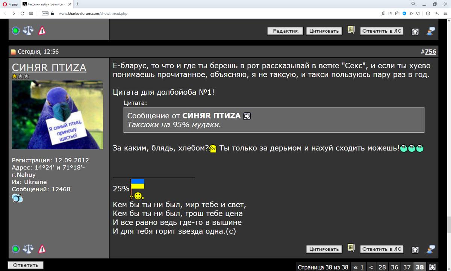Click post #756 Ответить в ЛС button
Image resolution: width=451 pixels, height=271 pixels.
tap(382, 249)
